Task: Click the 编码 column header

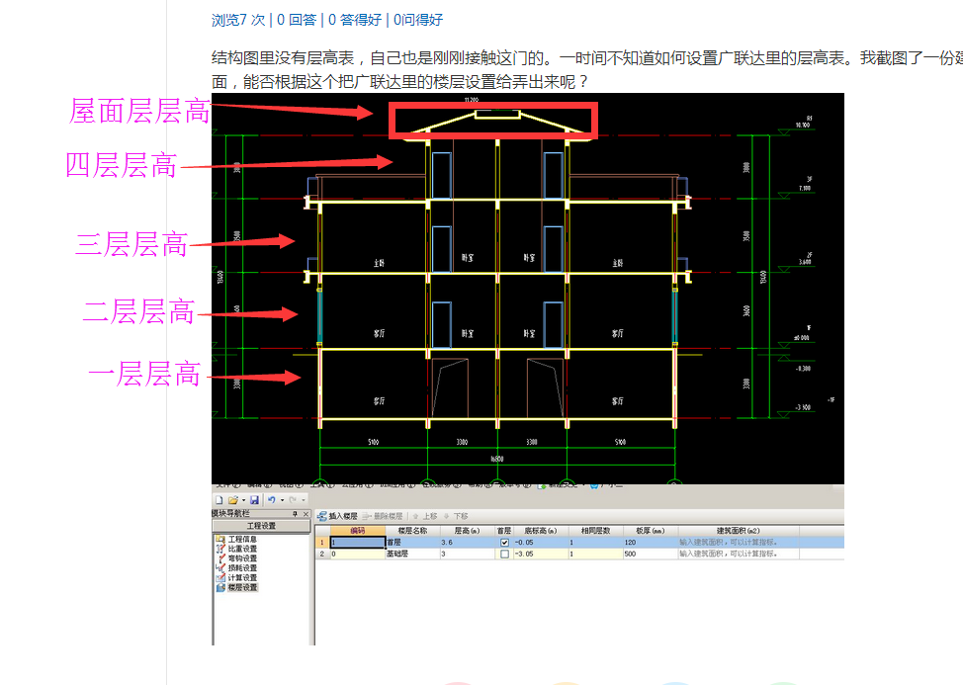Action: pos(358,531)
